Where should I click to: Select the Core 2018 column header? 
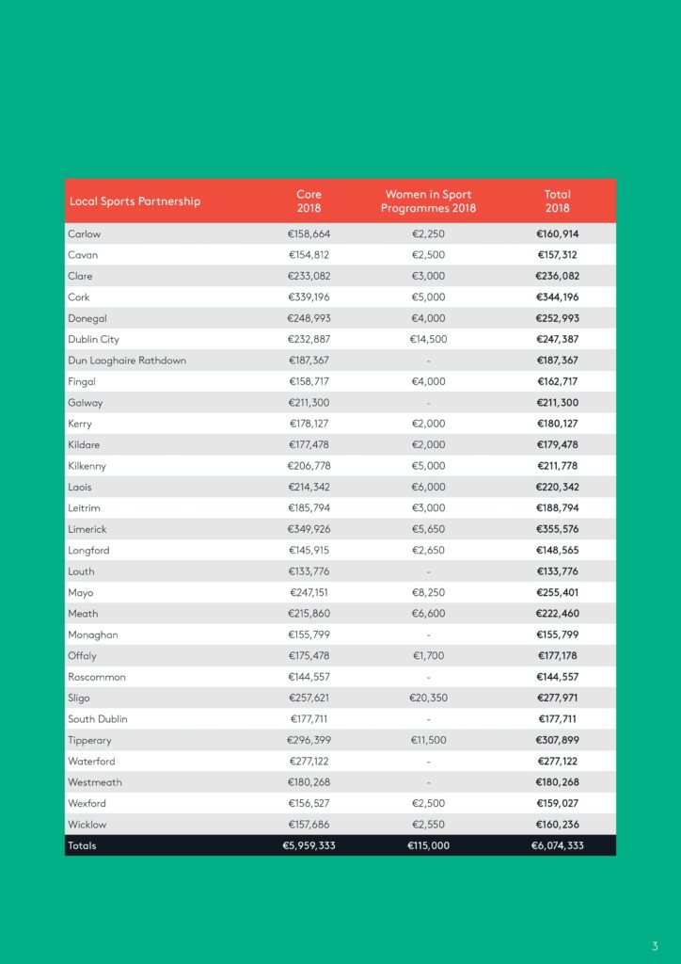(309, 201)
